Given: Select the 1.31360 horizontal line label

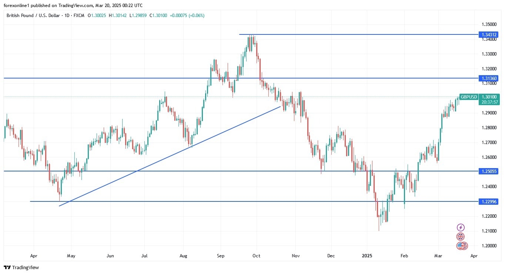Looking at the screenshot, I should point(489,78).
